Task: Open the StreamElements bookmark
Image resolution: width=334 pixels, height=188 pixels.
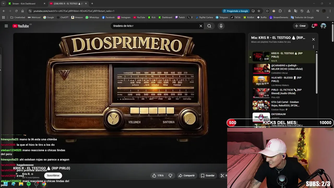Action: coord(279,17)
